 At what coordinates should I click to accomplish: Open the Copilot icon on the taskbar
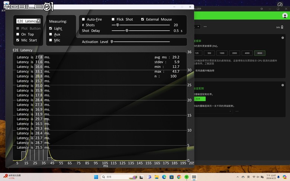284,177
